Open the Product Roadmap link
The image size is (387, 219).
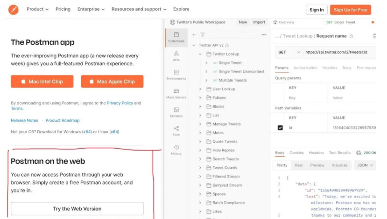pyautogui.click(x=63, y=121)
